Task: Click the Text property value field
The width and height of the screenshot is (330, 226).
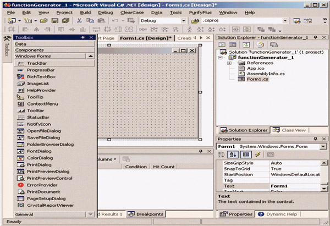Action: tap(294, 186)
